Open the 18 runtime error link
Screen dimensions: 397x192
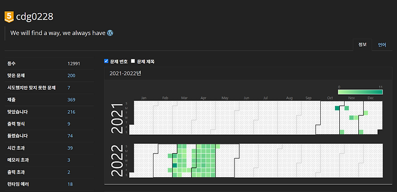coord(70,184)
